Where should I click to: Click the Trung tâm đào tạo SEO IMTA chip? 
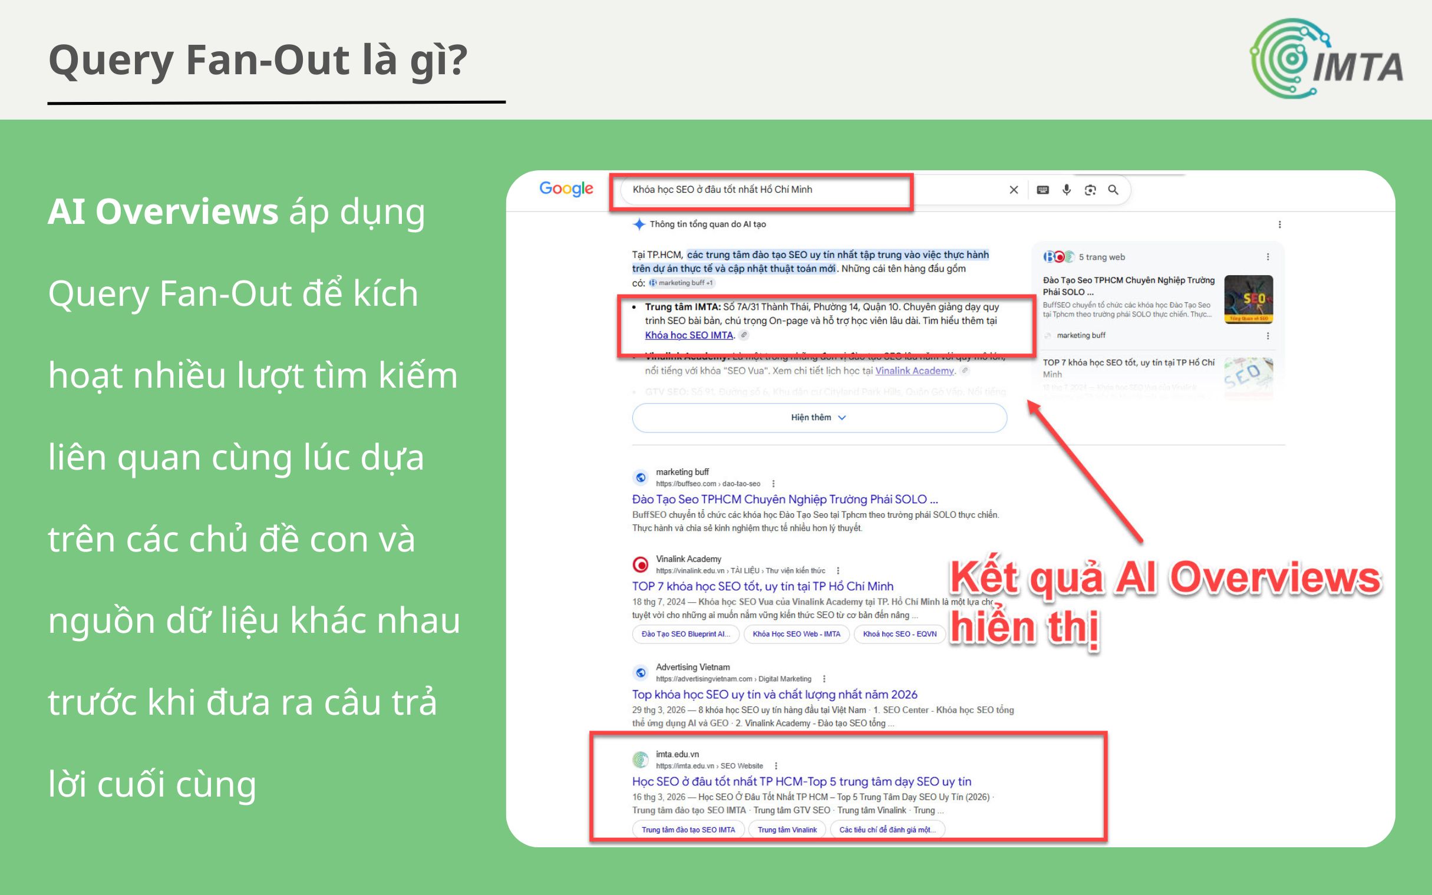[688, 830]
